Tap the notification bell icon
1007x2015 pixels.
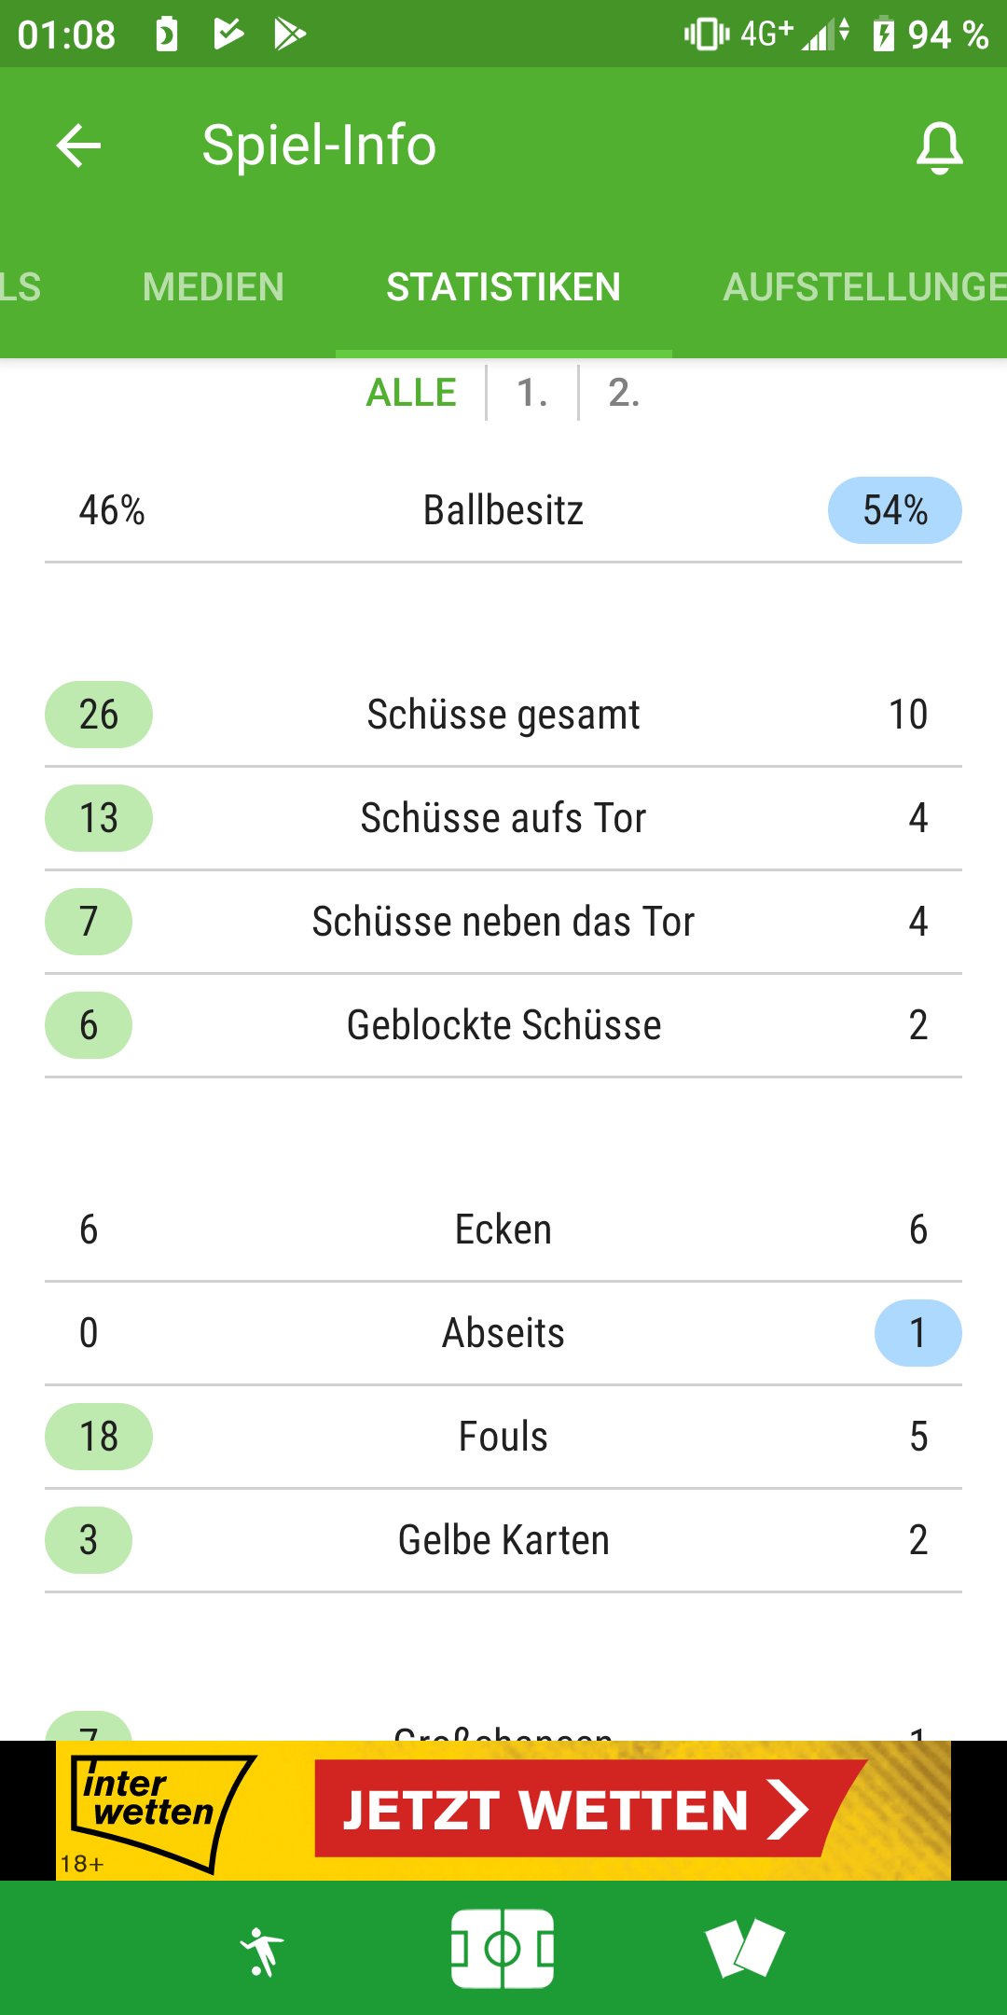click(x=939, y=147)
